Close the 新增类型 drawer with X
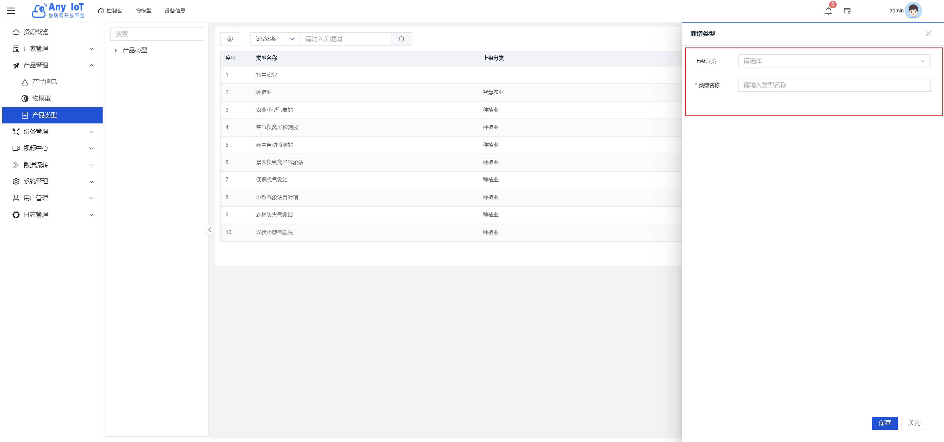The height and width of the screenshot is (442, 944). (x=928, y=34)
